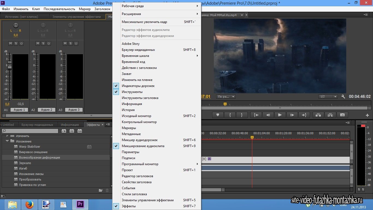Open timeline panel flyout menu
This screenshot has width=373, height=210.
348,122
